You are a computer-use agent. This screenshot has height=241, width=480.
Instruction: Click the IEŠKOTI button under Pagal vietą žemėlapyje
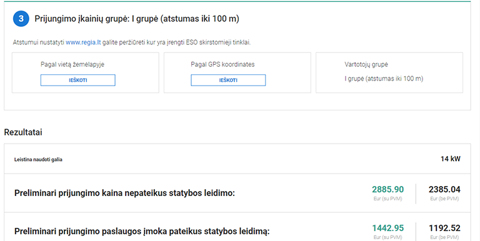click(x=77, y=80)
